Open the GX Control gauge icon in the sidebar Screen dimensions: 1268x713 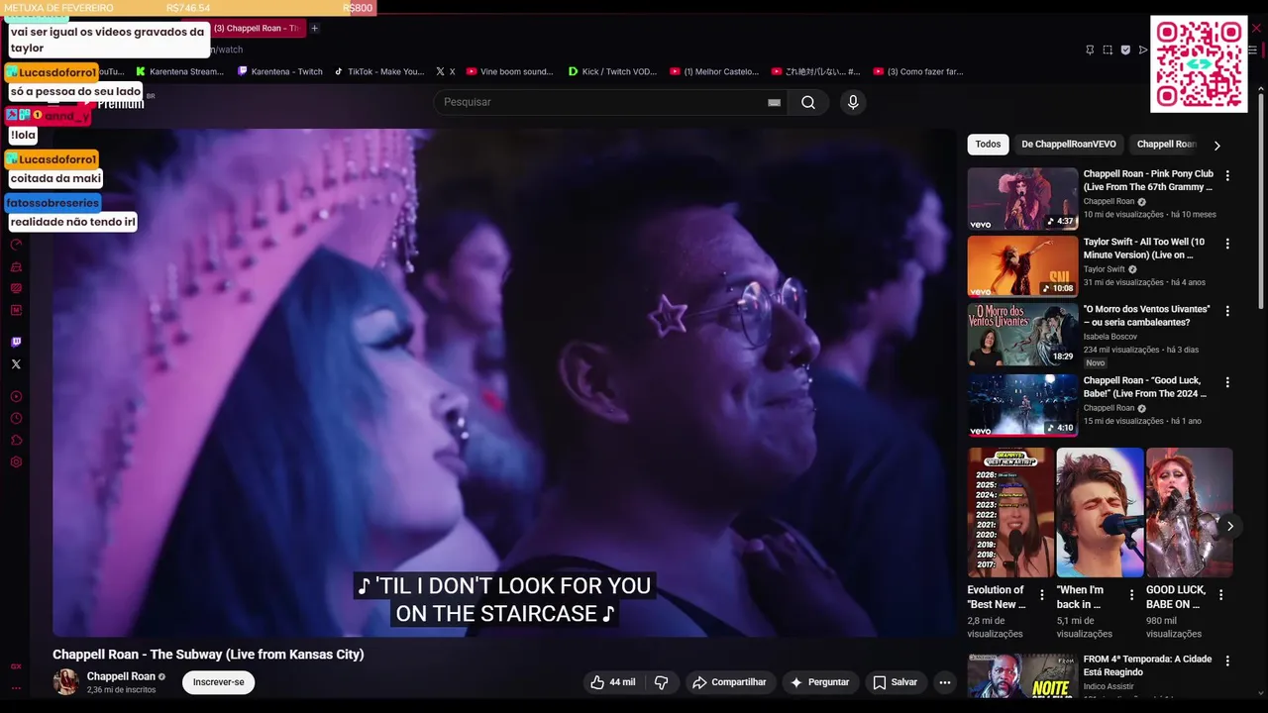pyautogui.click(x=16, y=244)
